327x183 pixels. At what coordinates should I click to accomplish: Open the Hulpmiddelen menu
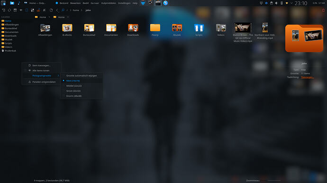pos(109,3)
